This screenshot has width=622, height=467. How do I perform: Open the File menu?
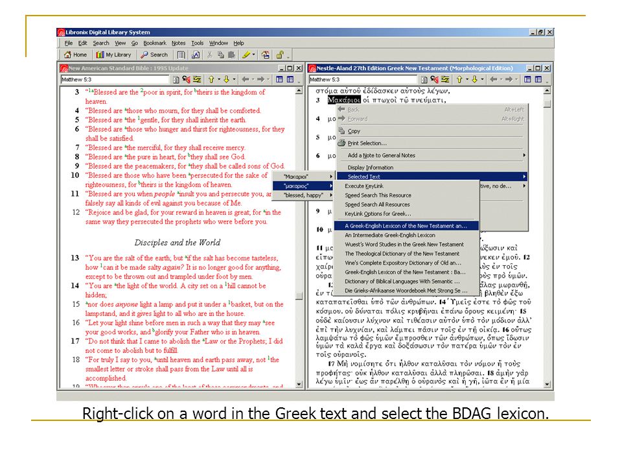pos(69,43)
